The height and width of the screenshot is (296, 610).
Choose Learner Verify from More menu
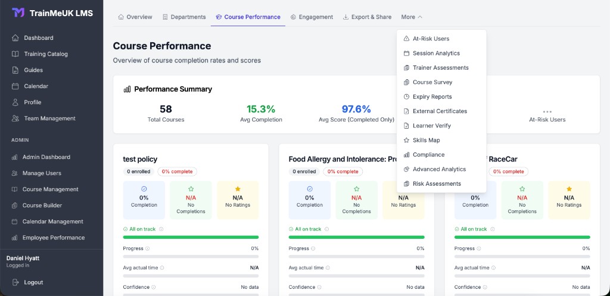(441, 126)
